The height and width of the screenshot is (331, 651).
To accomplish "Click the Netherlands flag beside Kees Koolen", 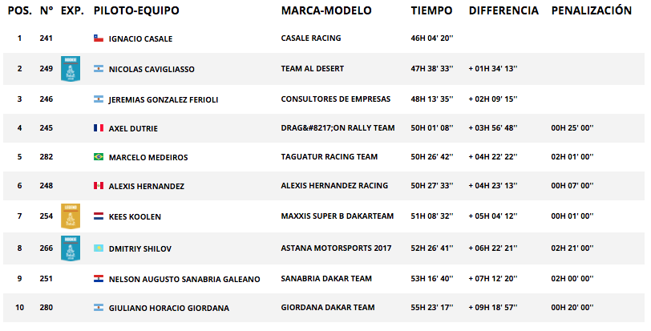I will pyautogui.click(x=99, y=216).
